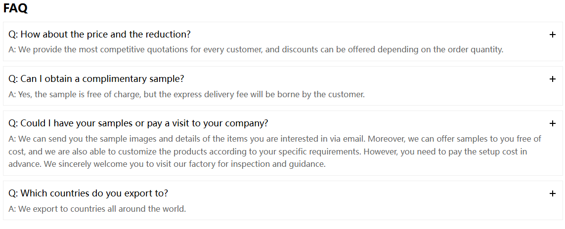Expand the price and reduction question plus icon
Viewport: 565px width, 229px height.
click(x=552, y=35)
